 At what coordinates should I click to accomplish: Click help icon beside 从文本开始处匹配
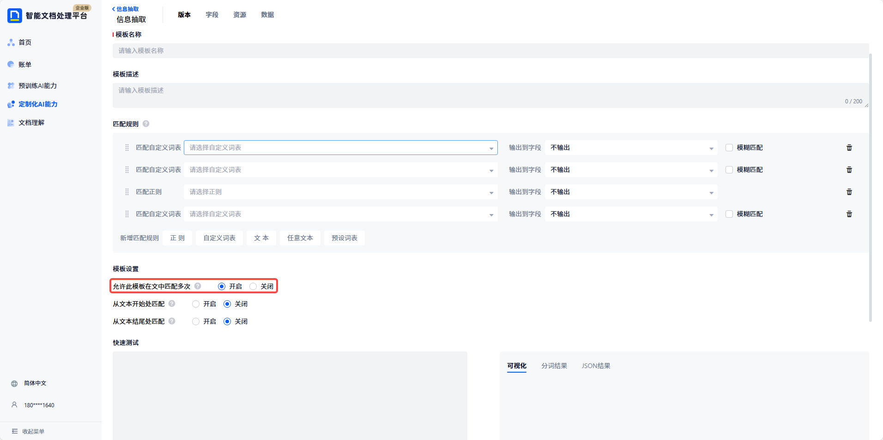tap(172, 303)
